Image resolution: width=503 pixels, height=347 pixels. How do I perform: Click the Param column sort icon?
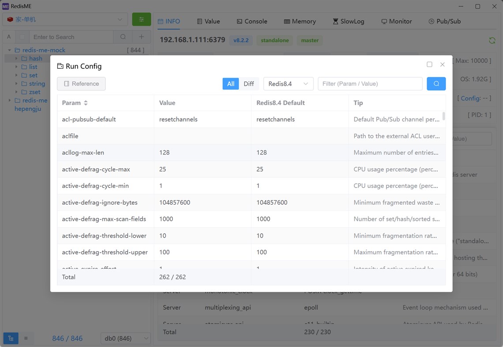point(86,103)
